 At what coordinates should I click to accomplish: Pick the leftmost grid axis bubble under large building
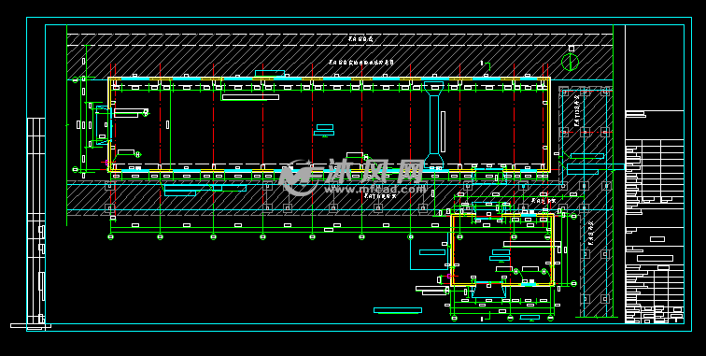coord(111,236)
